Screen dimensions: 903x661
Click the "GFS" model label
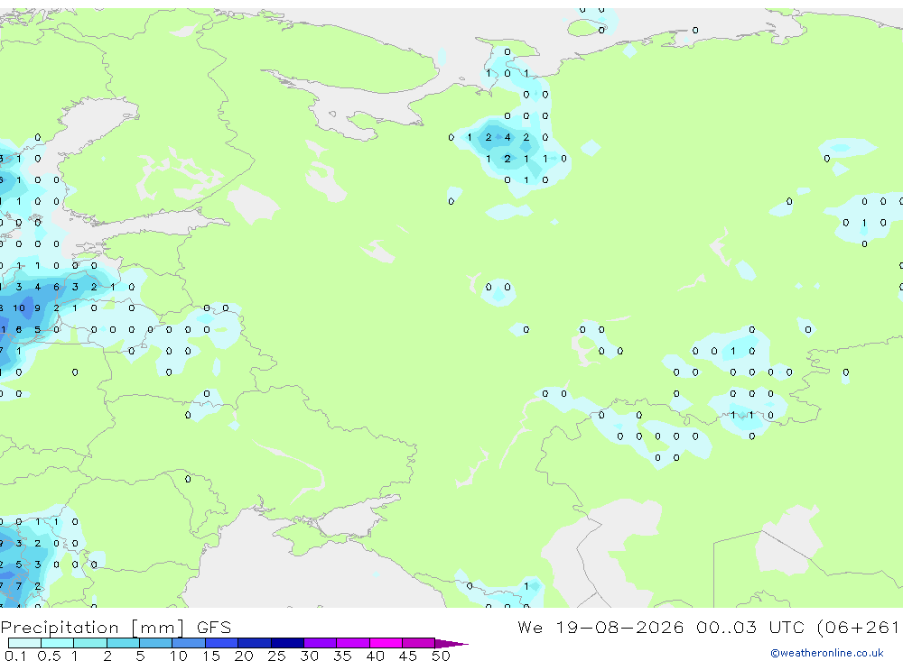pyautogui.click(x=214, y=628)
